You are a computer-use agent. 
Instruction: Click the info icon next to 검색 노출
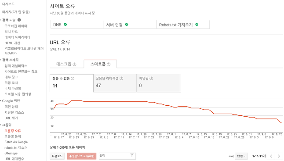(19, 20)
